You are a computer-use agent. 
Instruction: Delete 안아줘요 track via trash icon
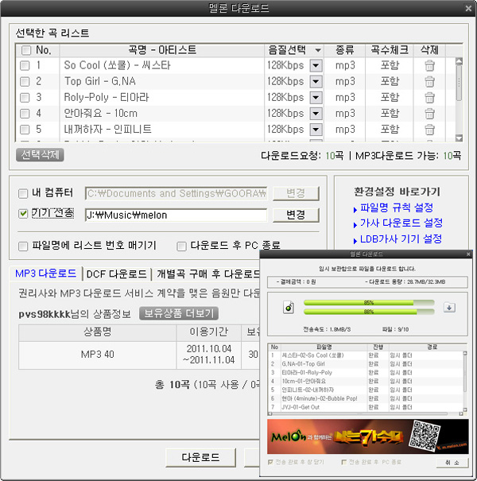point(429,113)
